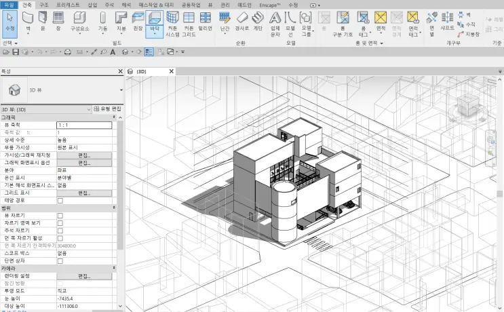Select the 구성요소 (Component) tool
This screenshot has height=312, width=504.
pos(80,22)
